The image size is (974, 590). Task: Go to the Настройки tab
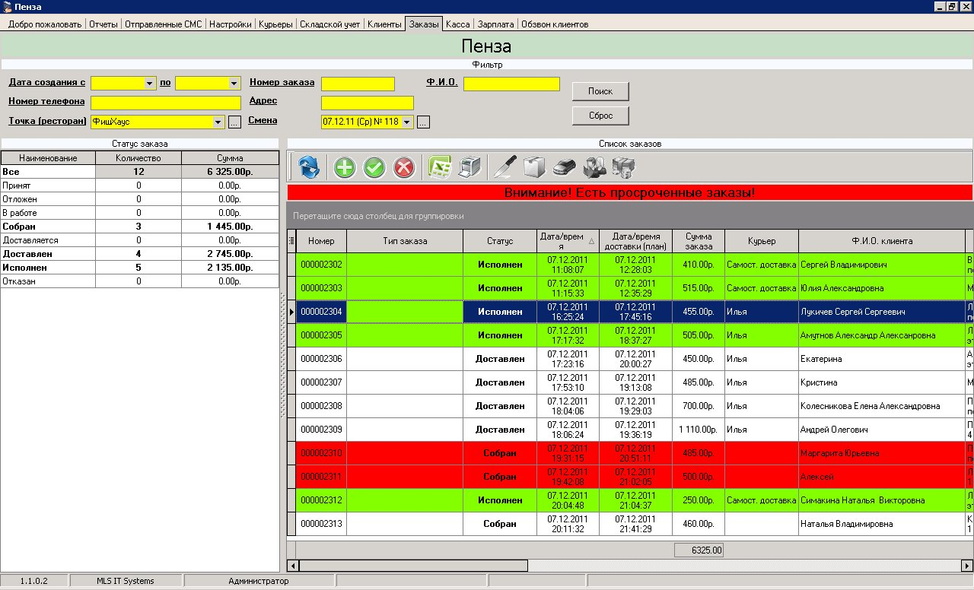tap(230, 24)
